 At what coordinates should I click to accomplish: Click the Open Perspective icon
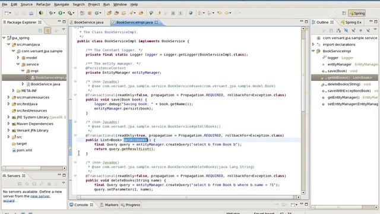(344, 13)
